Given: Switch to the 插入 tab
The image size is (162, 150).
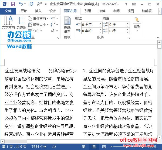Looking at the screenshot, I should 38,11.
